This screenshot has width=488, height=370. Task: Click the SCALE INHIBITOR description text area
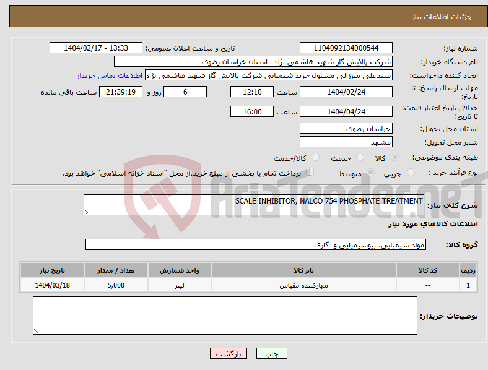click(x=254, y=205)
